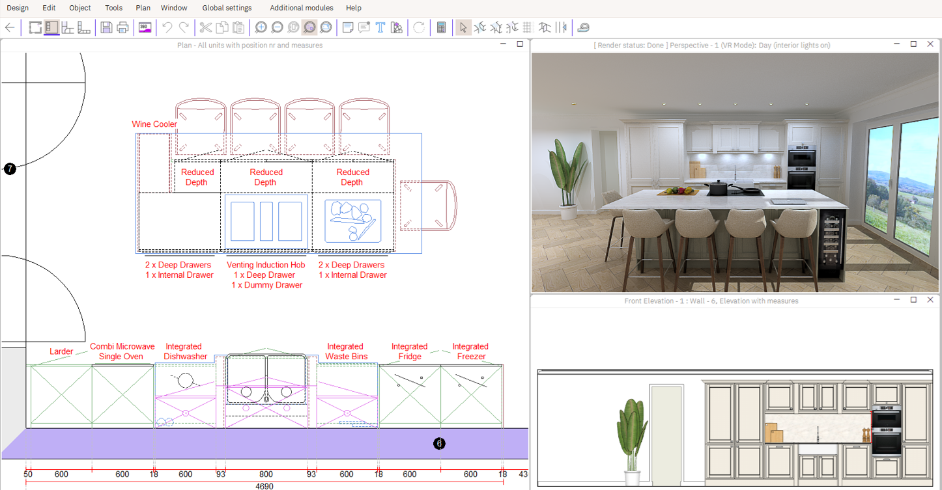Redo the last action
Viewport: 942px width, 490px height.
[x=185, y=27]
